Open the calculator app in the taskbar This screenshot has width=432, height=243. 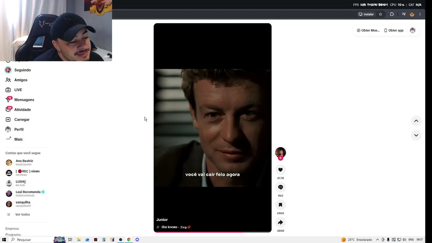(104, 240)
